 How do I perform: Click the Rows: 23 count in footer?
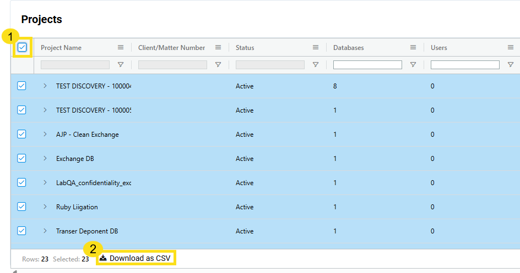(35, 259)
